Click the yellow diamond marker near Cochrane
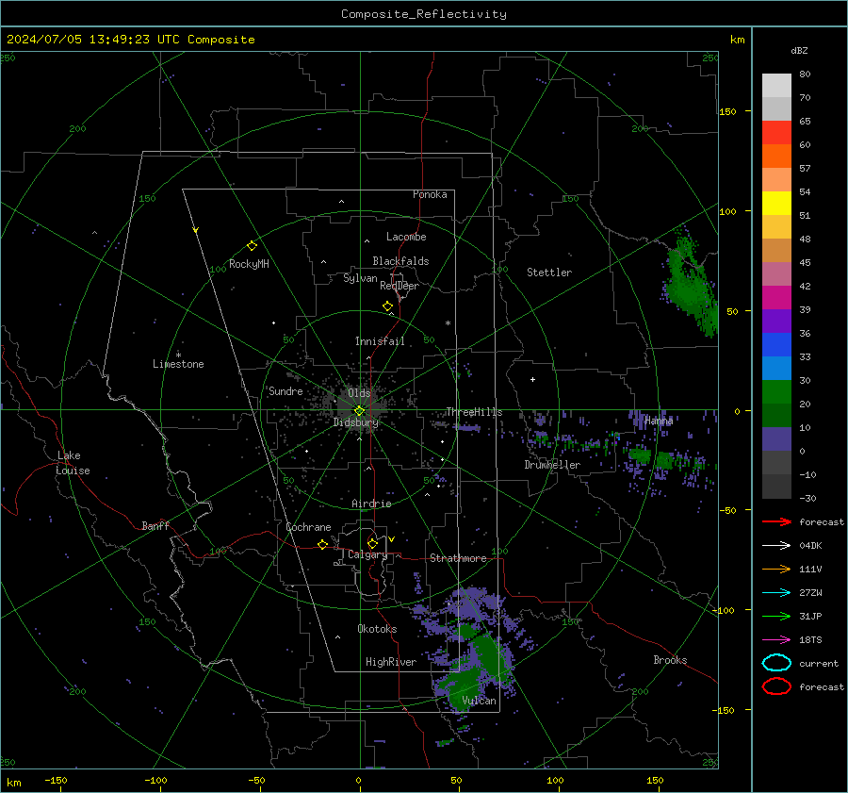The image size is (848, 793). pos(323,544)
